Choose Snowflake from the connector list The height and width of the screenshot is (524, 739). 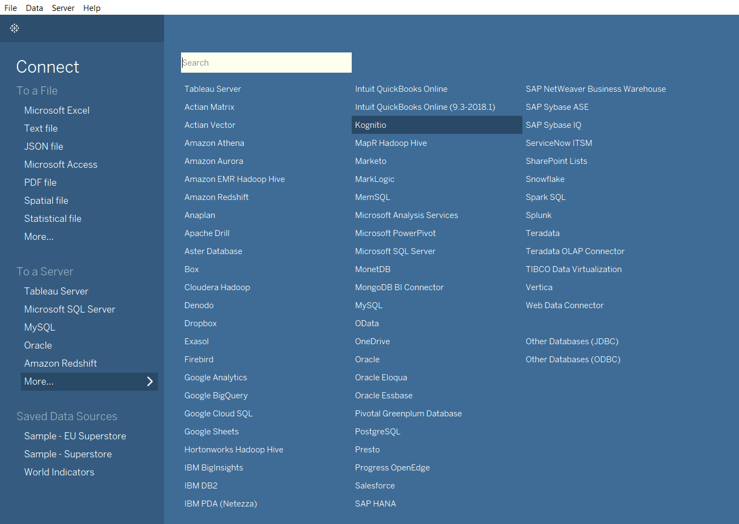[545, 179]
